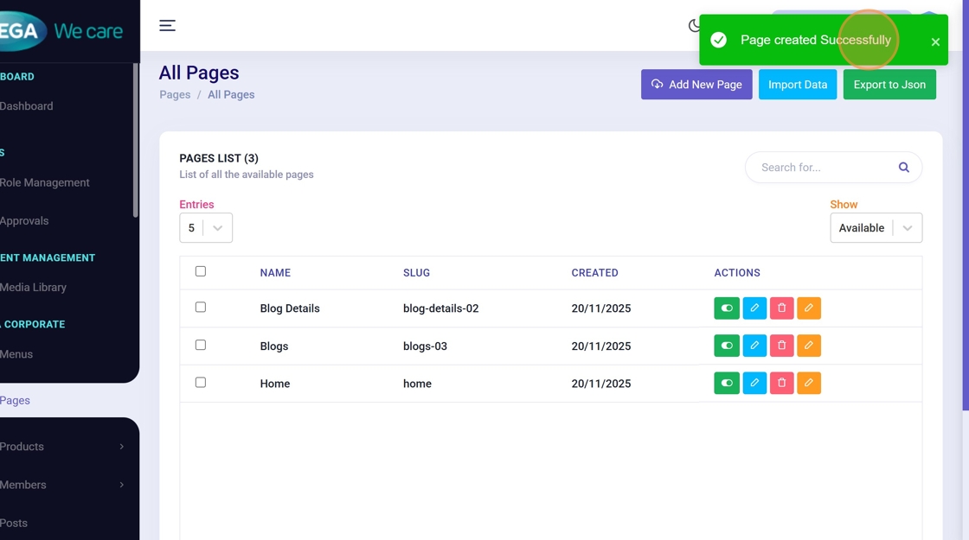Screen dimensions: 969x540
Task: Go to Role Management in sidebar
Action: [45, 183]
